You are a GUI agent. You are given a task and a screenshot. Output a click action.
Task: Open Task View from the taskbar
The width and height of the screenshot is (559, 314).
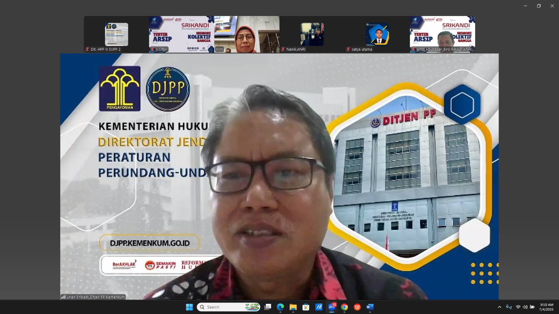268,307
